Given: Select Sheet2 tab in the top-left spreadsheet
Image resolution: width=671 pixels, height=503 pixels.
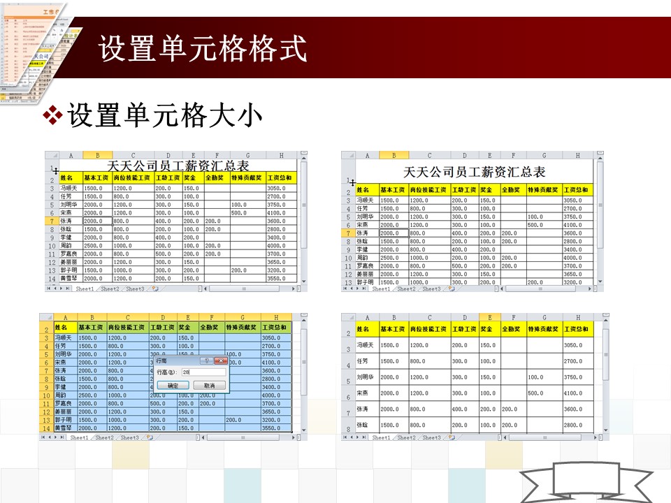Looking at the screenshot, I should 110,289.
